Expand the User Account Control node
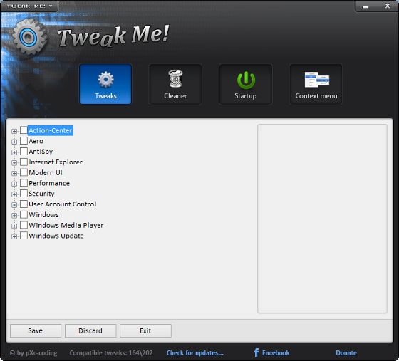 14,205
